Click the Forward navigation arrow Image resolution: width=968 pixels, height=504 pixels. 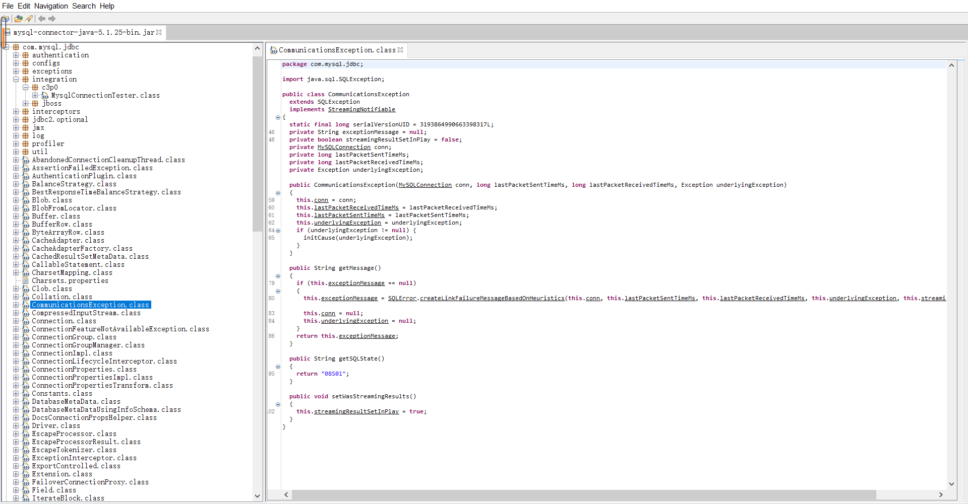tap(52, 19)
